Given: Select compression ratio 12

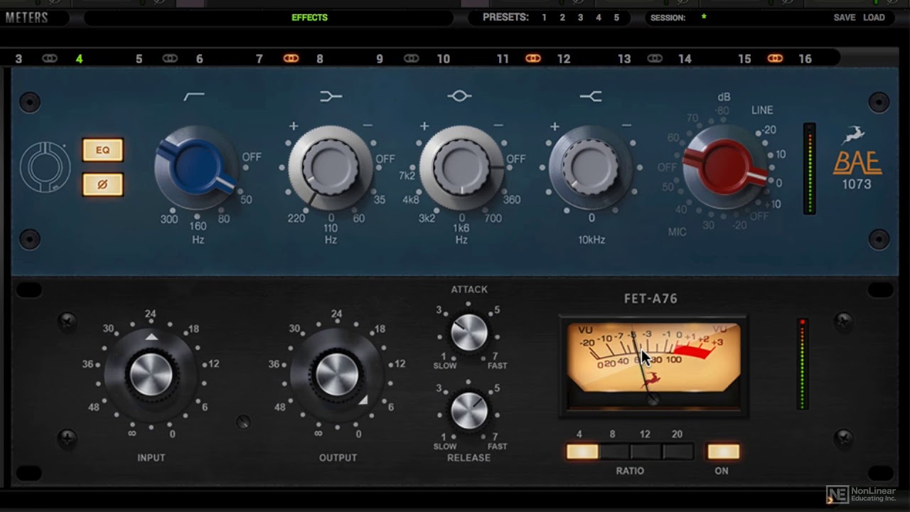Looking at the screenshot, I should pos(646,452).
